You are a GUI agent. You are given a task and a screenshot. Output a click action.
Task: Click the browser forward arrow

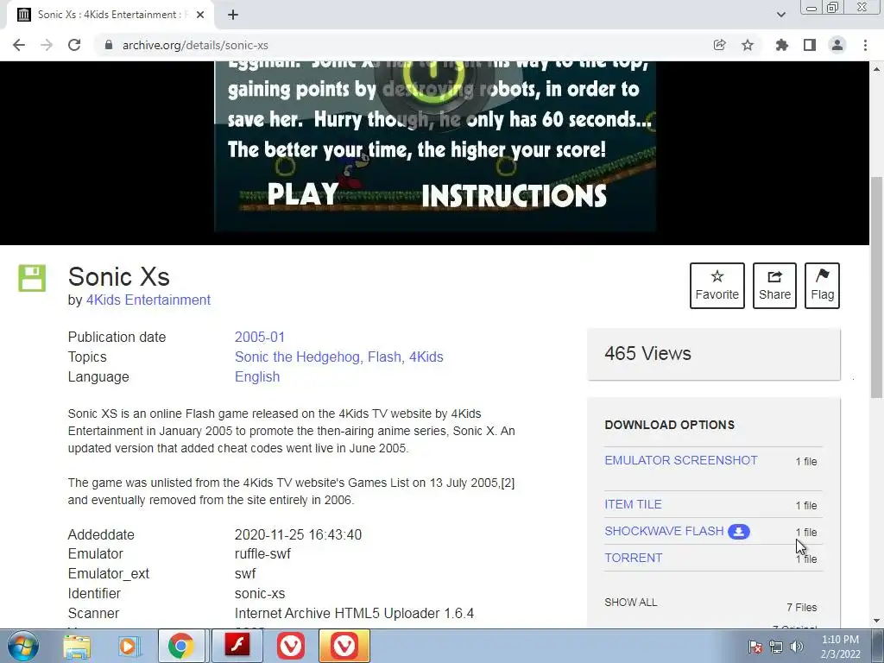47,45
